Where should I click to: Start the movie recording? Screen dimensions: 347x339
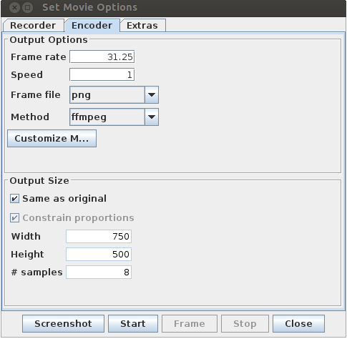pyautogui.click(x=133, y=324)
